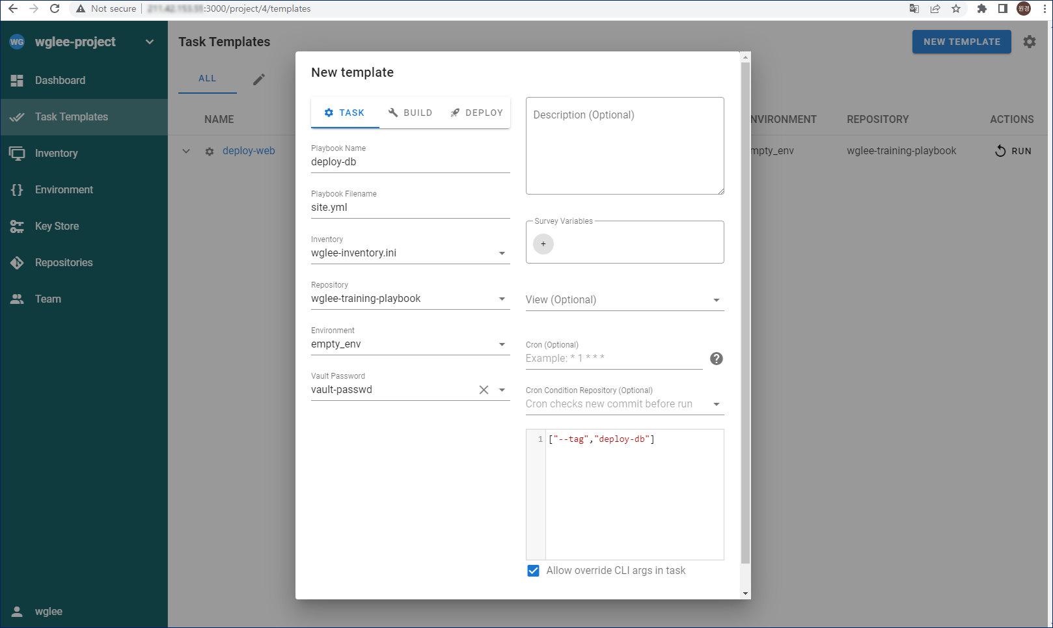This screenshot has width=1053, height=628.
Task: Click the wglee username at sidebar bottom
Action: pyautogui.click(x=49, y=612)
